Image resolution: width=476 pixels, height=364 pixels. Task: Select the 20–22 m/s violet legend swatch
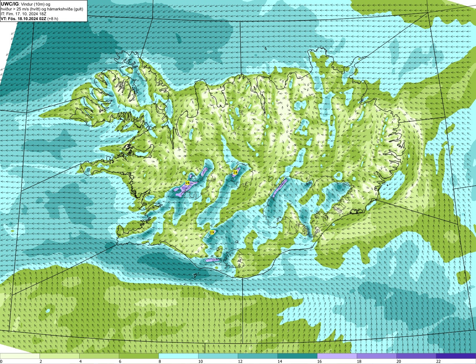(x=416, y=356)
